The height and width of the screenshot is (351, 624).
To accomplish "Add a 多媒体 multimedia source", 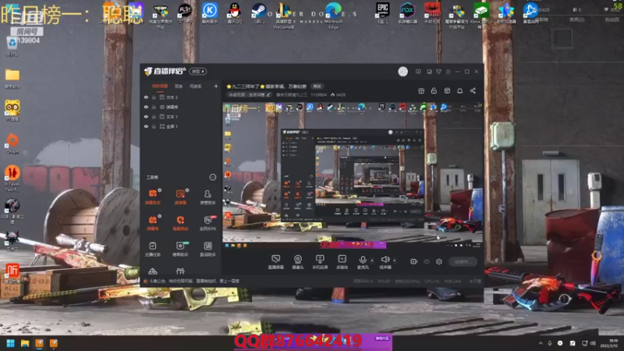I will tap(342, 262).
